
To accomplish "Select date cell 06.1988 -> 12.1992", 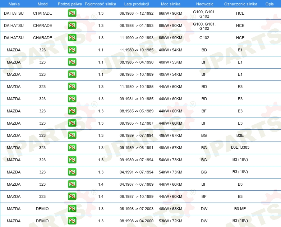I will pos(137,13).
